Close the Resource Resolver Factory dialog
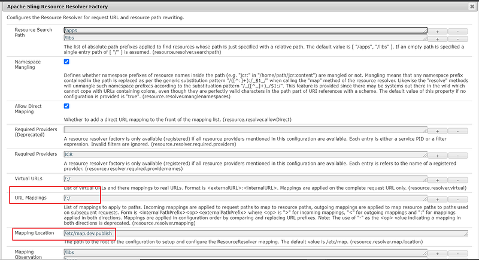The height and width of the screenshot is (260, 479). coord(472,7)
